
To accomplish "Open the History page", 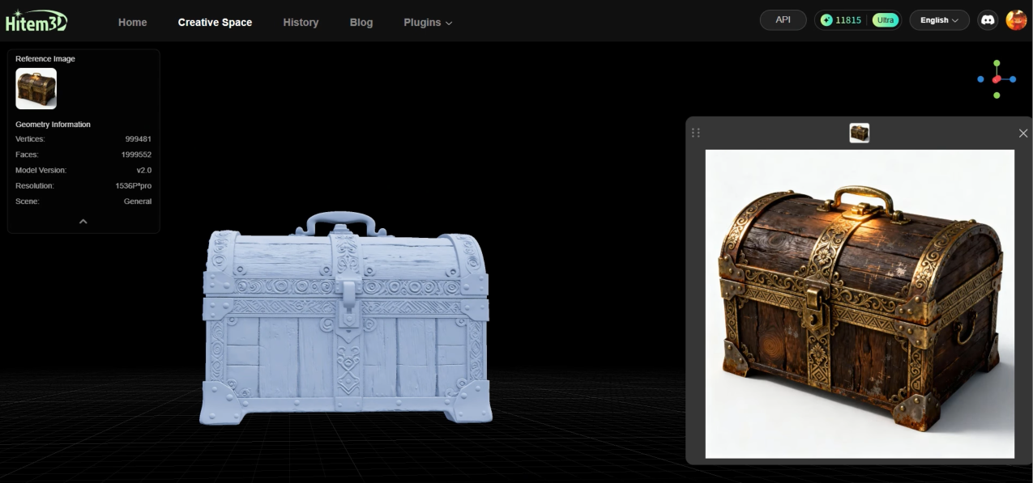I will click(x=301, y=22).
